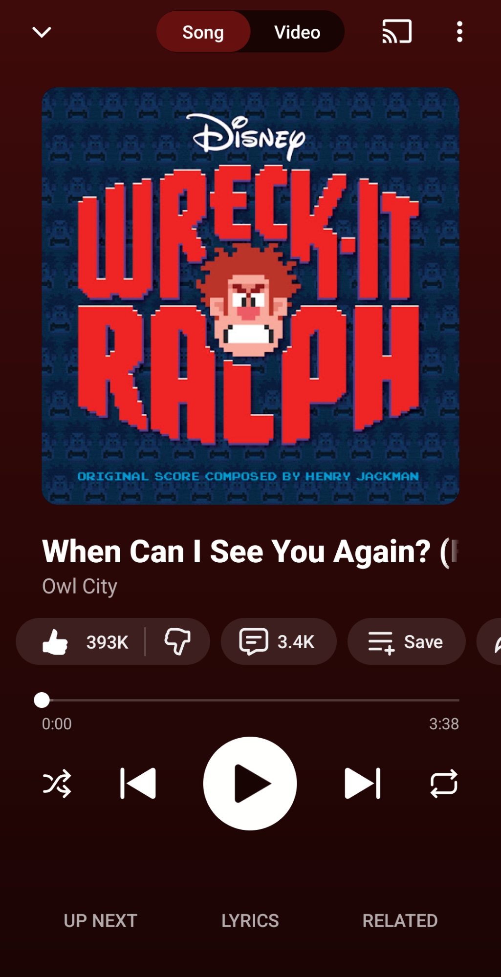
Task: Tap the Wreck-It Ralph album artwork
Action: (250, 296)
